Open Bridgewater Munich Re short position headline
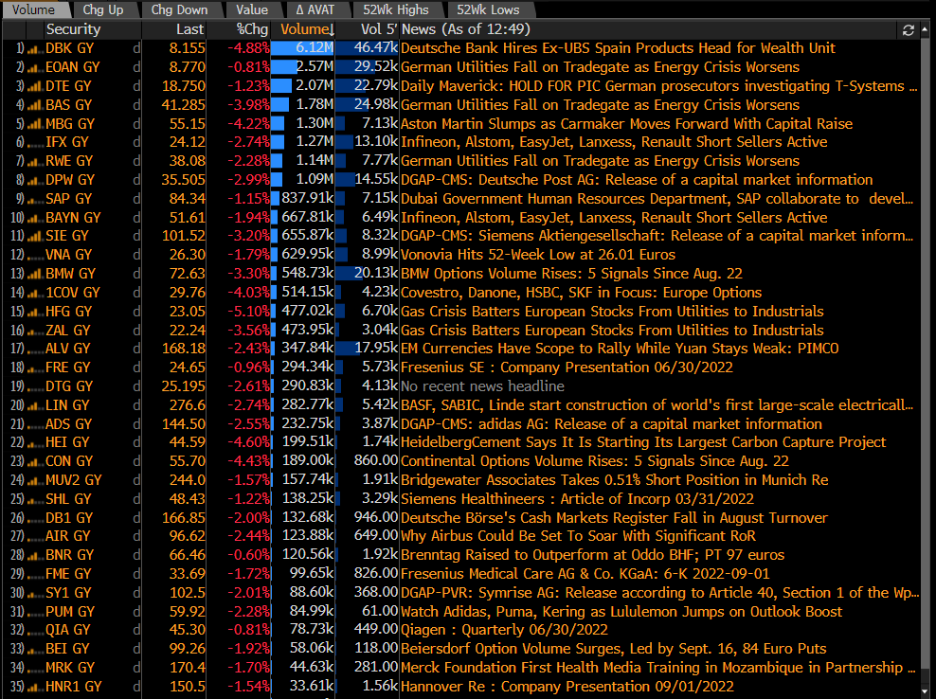The width and height of the screenshot is (936, 699). coord(615,480)
